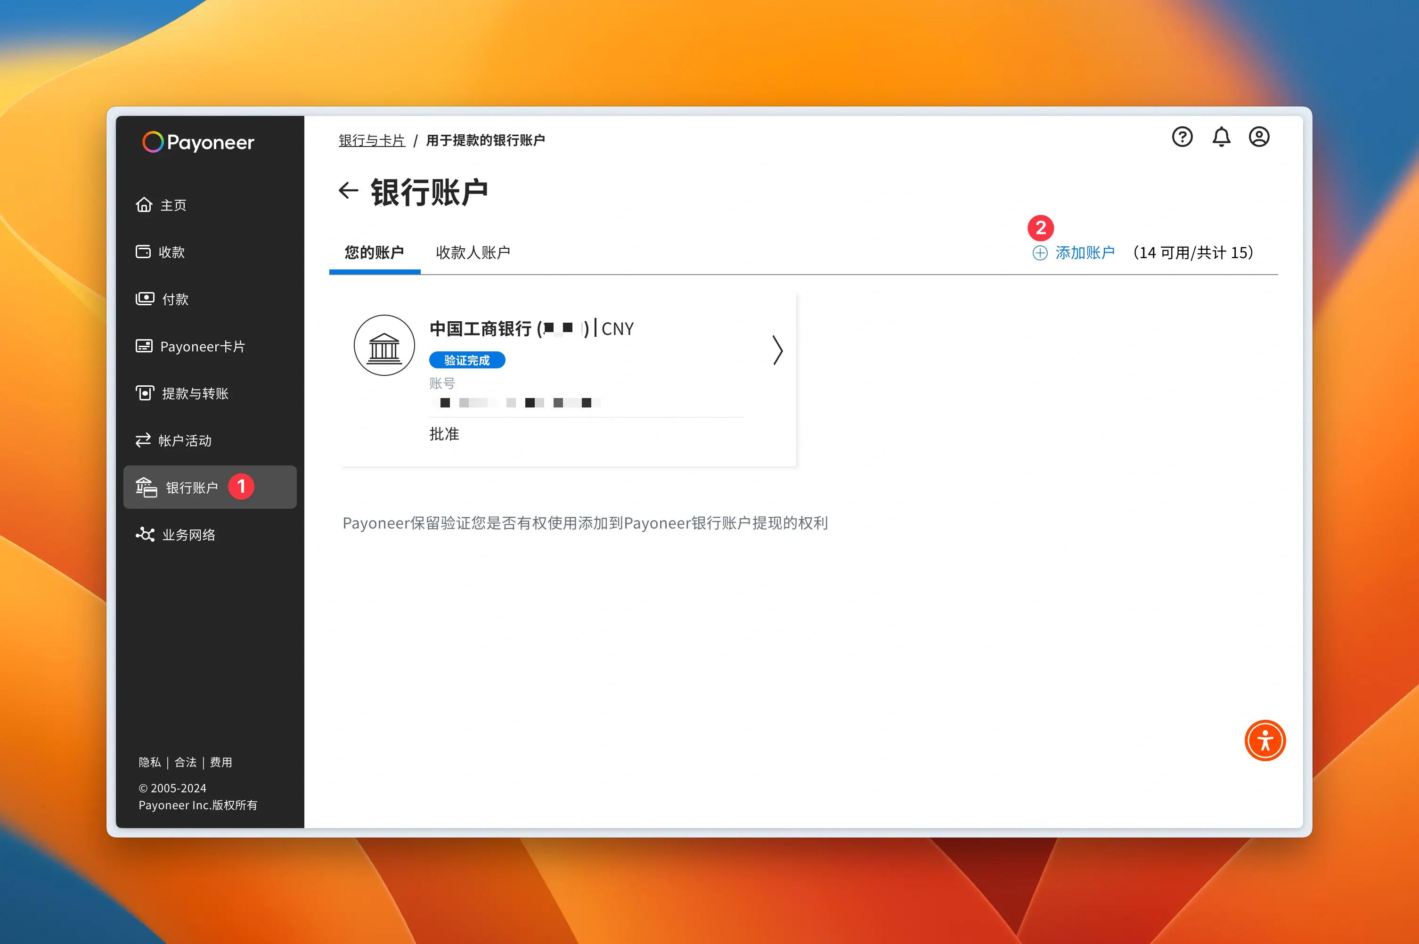Click the 银行账户 page heading

(429, 192)
